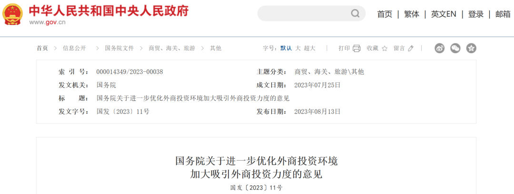
Task: Click heading line 加大吸引外商投资力度的意见
Action: 257,175
